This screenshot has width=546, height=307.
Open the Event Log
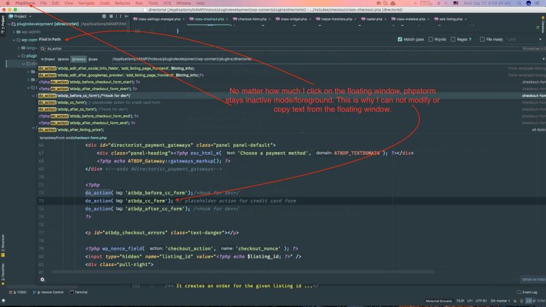point(527,293)
